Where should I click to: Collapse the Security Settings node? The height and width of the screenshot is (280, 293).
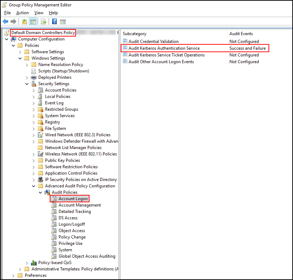[x=27, y=84]
